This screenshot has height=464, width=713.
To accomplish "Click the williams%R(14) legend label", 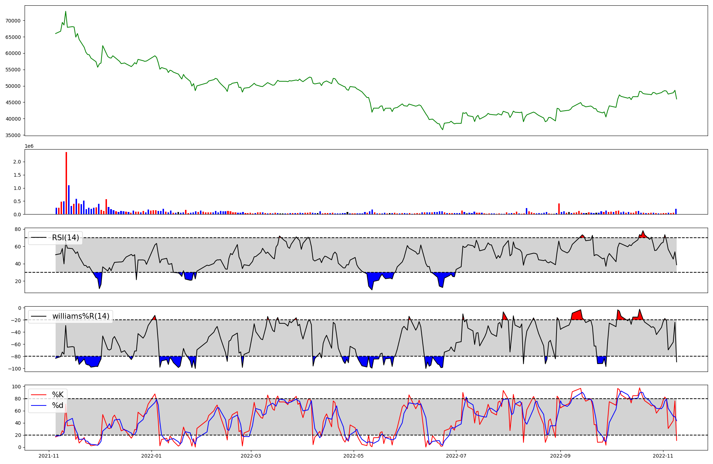I will 81,316.
